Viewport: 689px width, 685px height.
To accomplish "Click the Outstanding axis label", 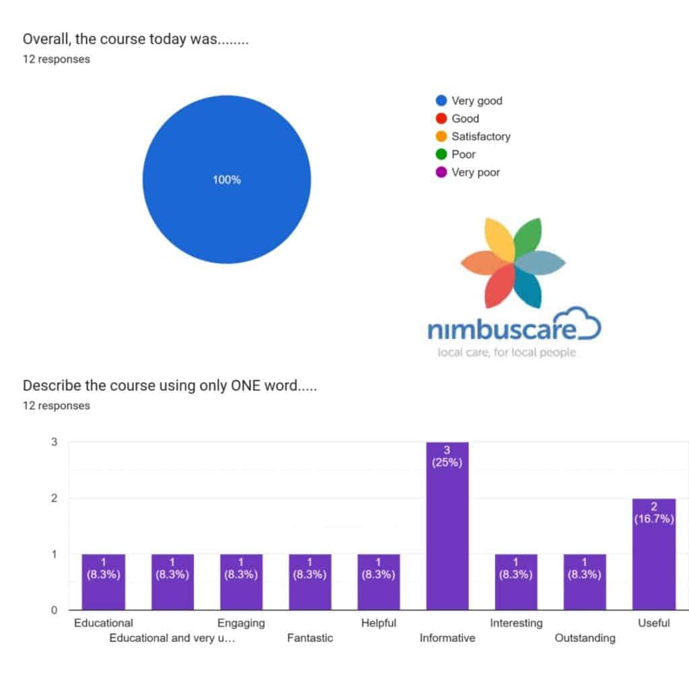I will pos(585,638).
